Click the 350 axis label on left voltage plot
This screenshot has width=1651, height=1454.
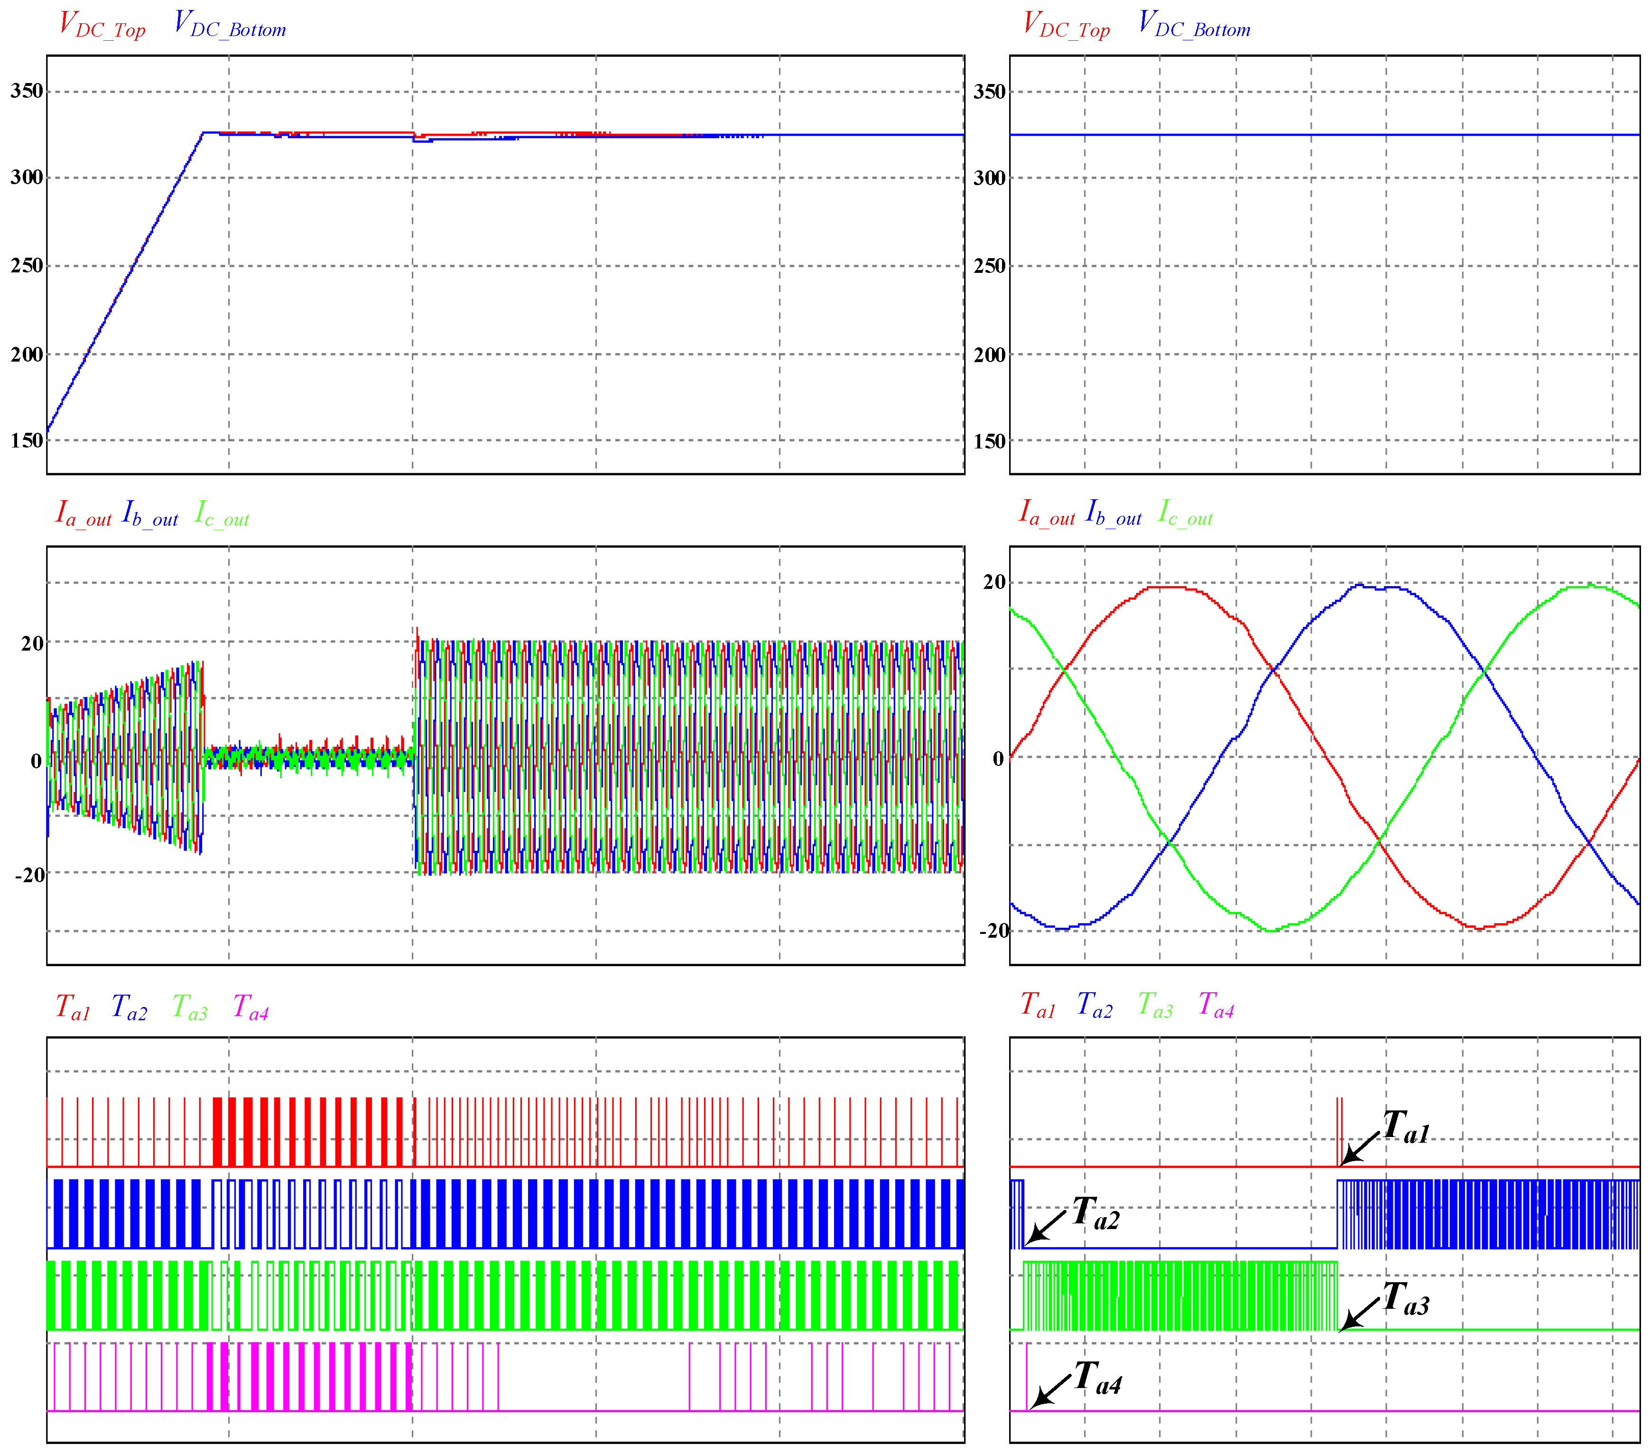(x=27, y=91)
